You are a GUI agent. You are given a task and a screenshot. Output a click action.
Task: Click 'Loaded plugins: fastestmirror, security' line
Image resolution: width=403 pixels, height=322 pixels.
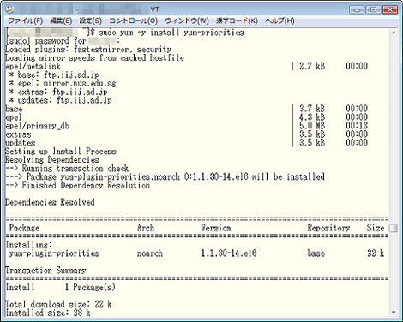88,50
